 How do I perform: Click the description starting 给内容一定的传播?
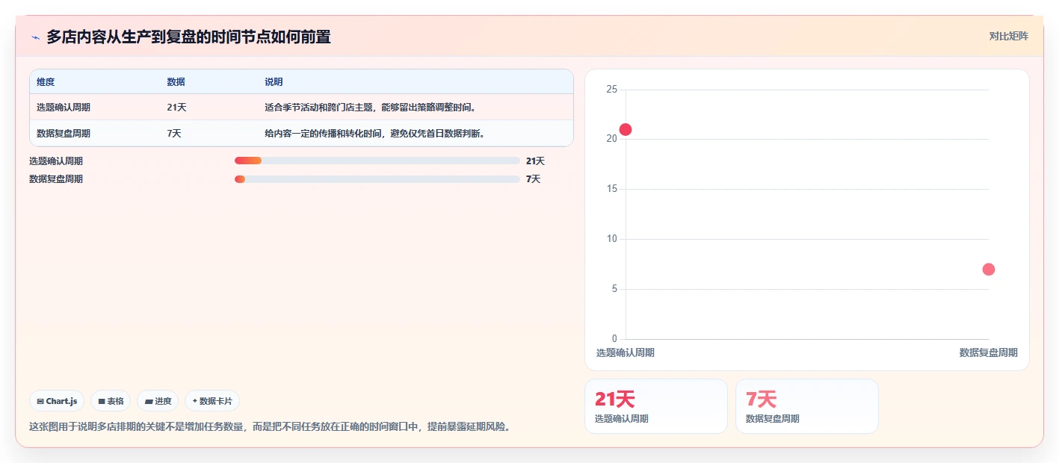tap(375, 134)
